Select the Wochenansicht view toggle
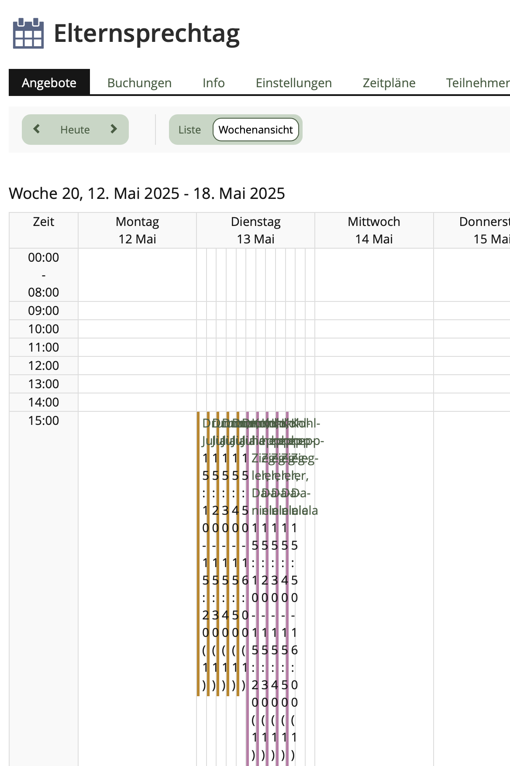510x766 pixels. (256, 130)
